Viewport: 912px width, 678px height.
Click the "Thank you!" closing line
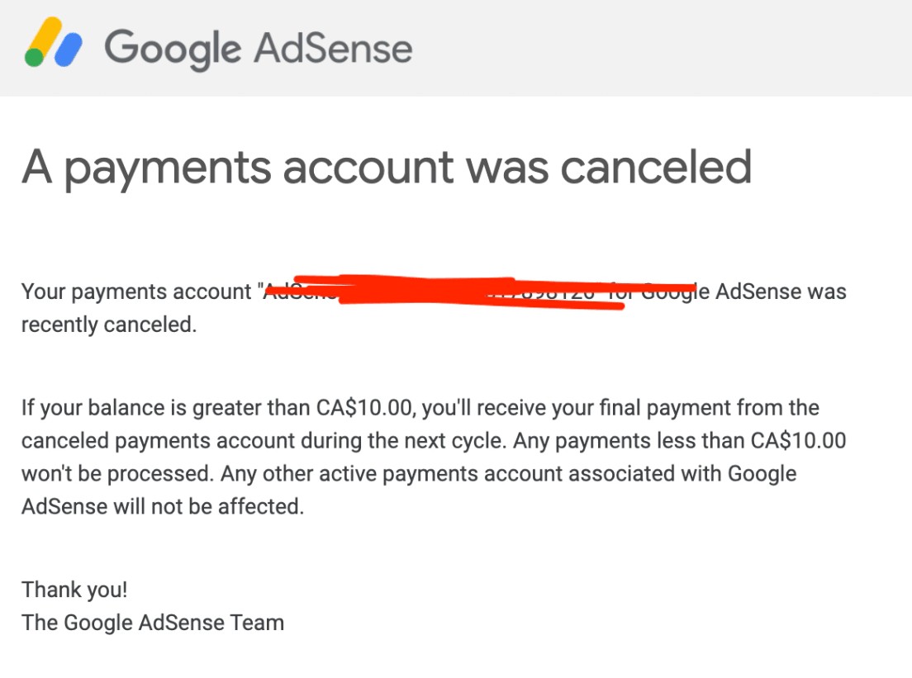point(74,590)
